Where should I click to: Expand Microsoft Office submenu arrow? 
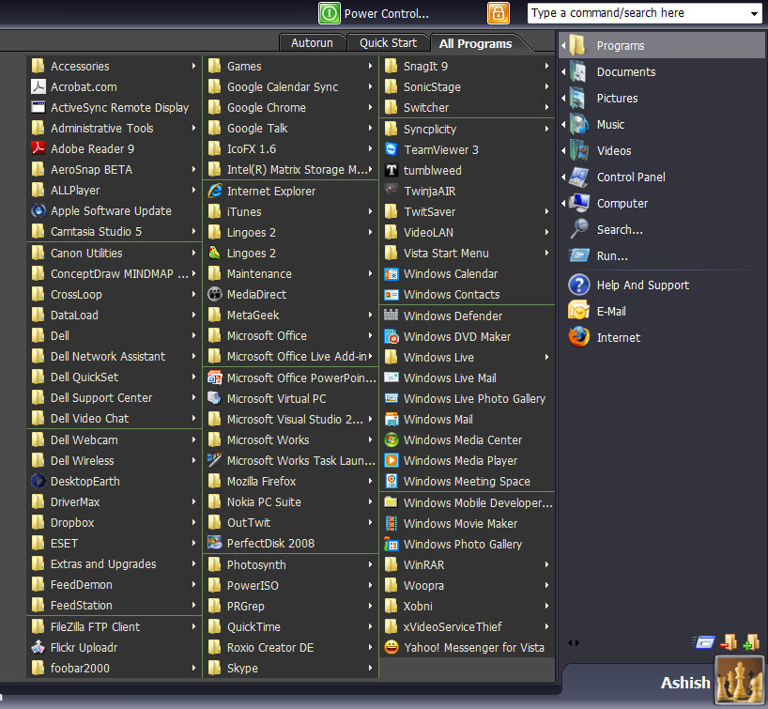[370, 335]
